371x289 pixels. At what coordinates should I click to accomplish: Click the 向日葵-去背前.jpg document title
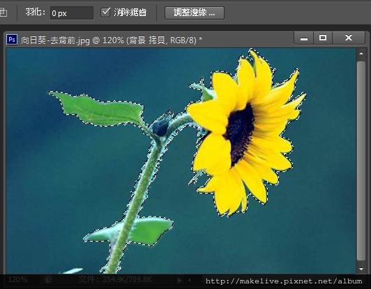111,40
